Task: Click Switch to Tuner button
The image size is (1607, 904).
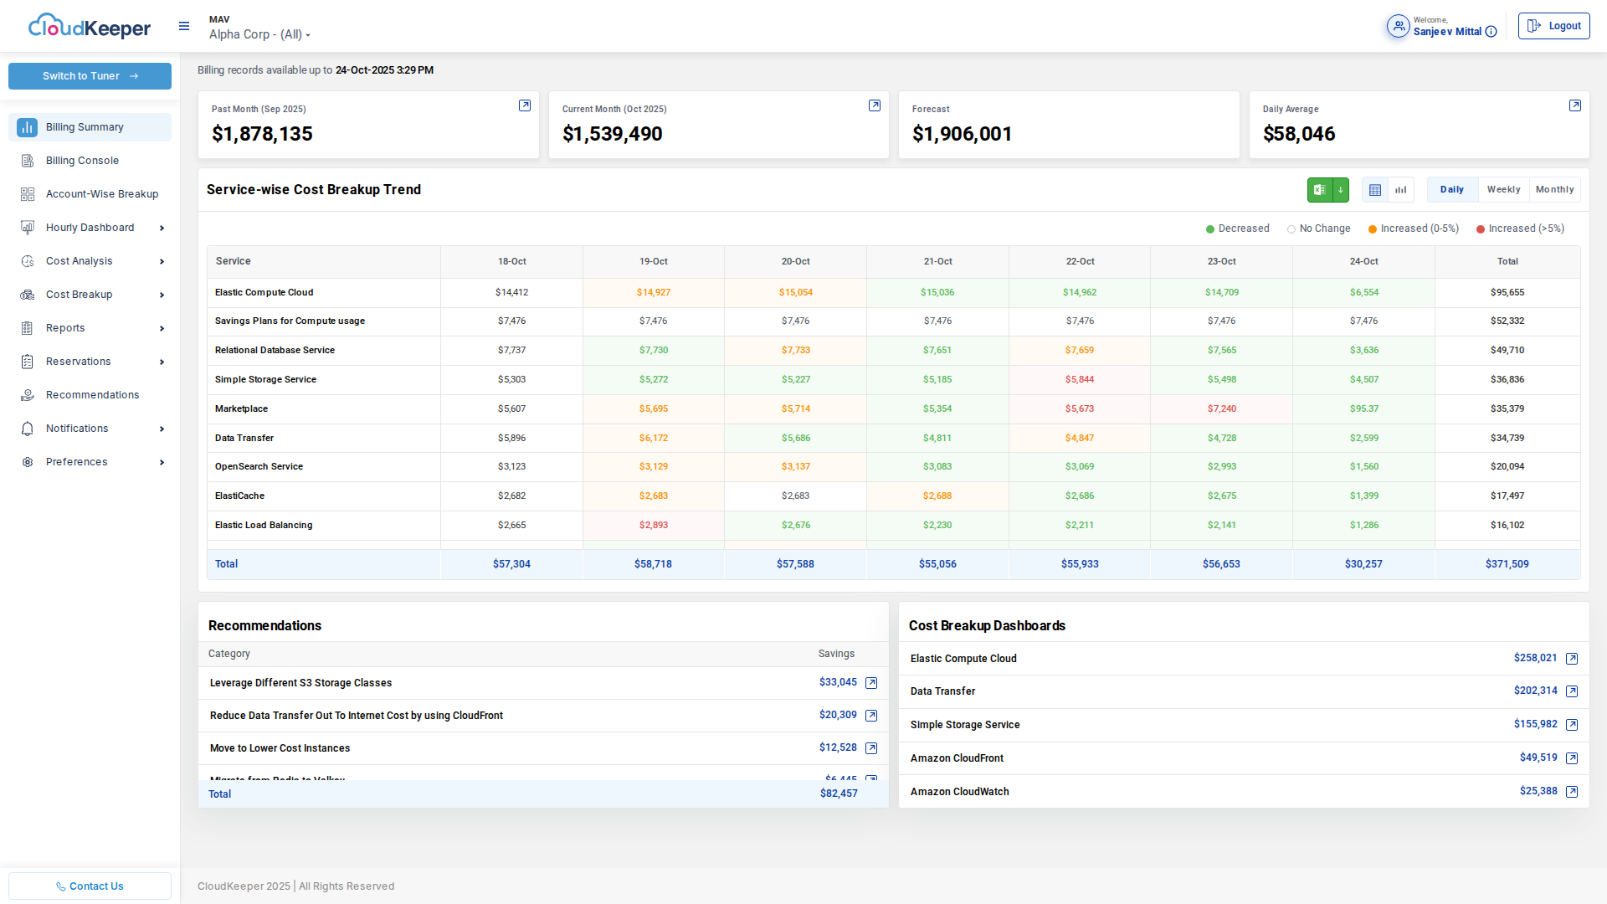Action: coord(90,76)
